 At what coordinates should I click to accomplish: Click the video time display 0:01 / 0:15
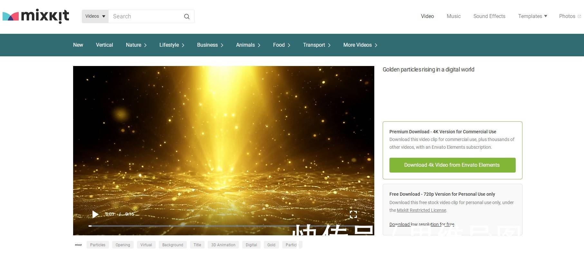pyautogui.click(x=120, y=214)
